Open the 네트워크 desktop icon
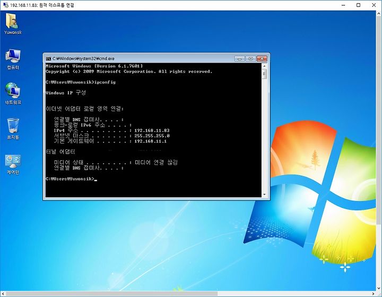This screenshot has height=297, width=382. [13, 94]
